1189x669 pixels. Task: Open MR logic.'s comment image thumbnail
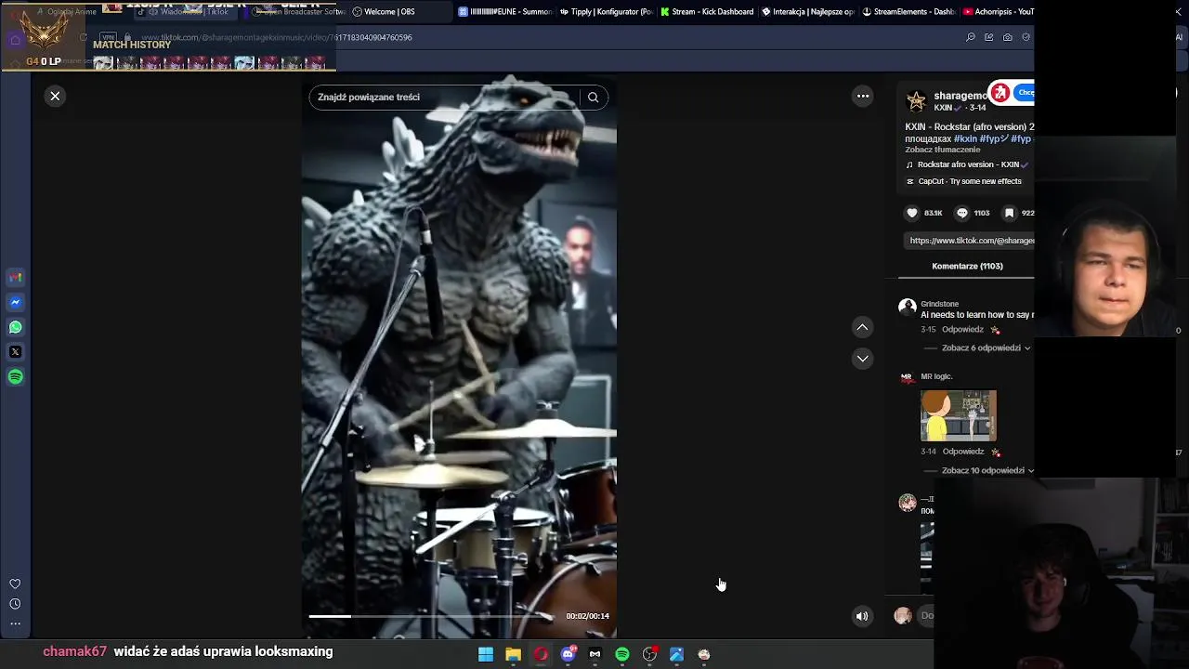point(959,415)
